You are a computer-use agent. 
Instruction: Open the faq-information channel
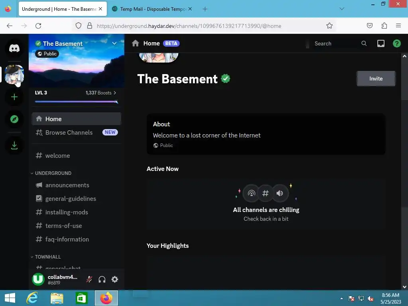click(76, 239)
